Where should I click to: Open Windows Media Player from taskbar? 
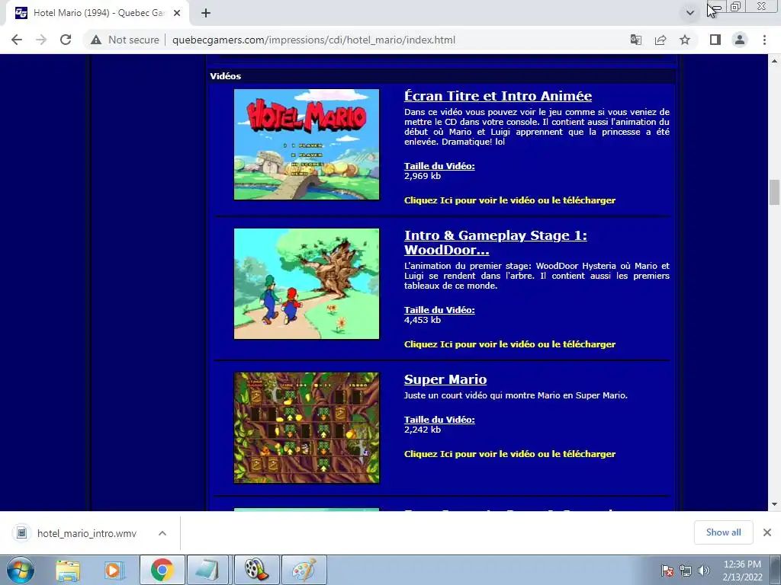click(x=114, y=570)
